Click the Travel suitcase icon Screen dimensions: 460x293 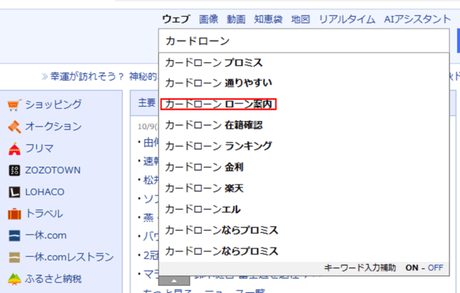[x=14, y=214]
